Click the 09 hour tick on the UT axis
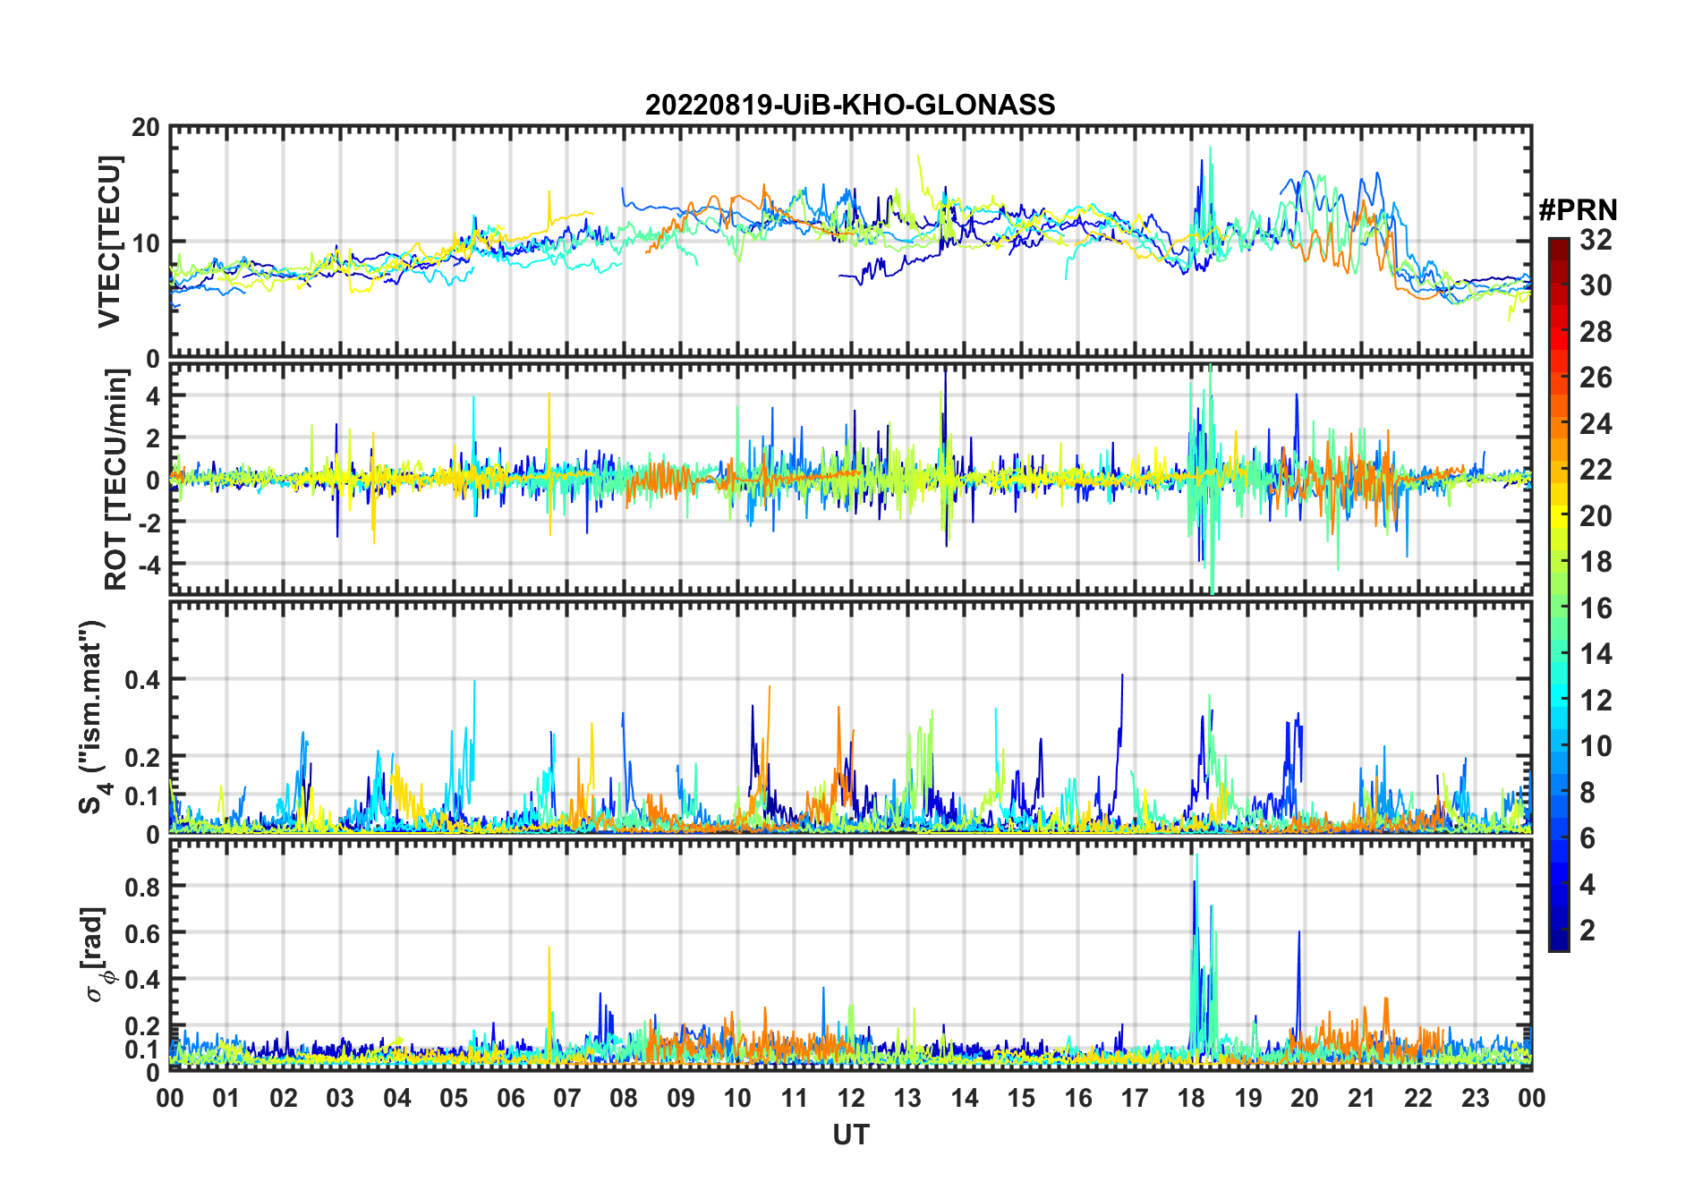Image resolution: width=1702 pixels, height=1190 pixels. [681, 1098]
